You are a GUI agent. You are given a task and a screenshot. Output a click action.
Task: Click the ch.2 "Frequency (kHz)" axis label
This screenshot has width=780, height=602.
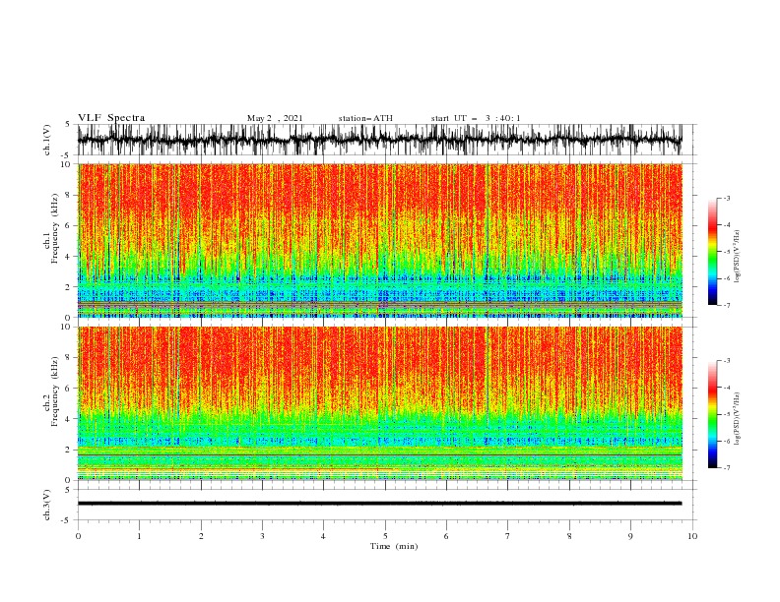(x=55, y=391)
